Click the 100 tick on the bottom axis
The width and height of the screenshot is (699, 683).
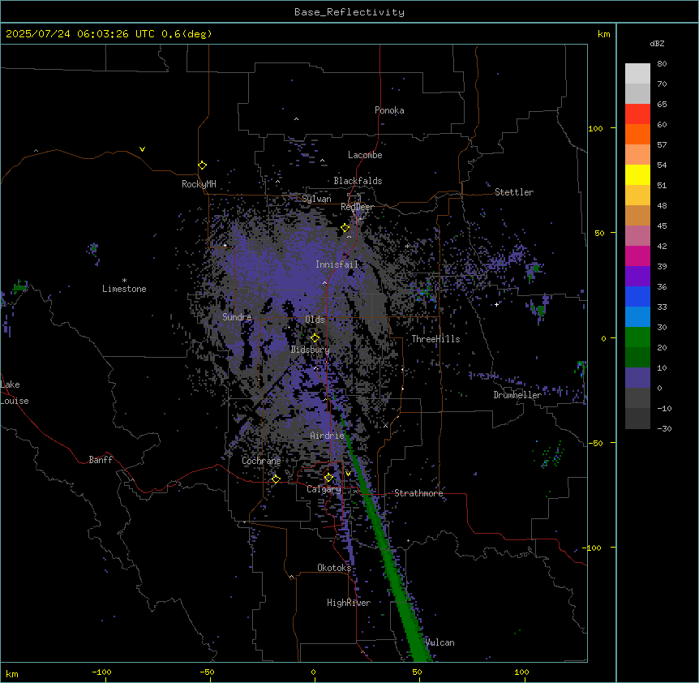(x=521, y=672)
